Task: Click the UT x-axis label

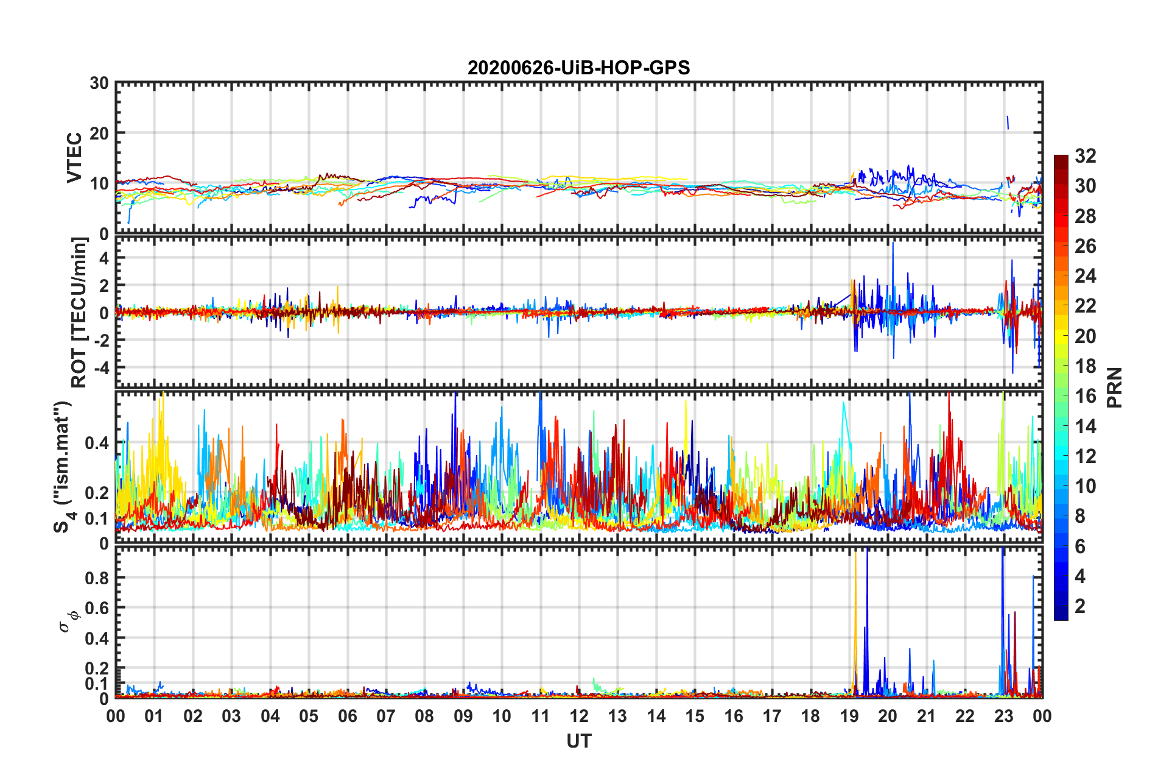Action: pyautogui.click(x=578, y=741)
